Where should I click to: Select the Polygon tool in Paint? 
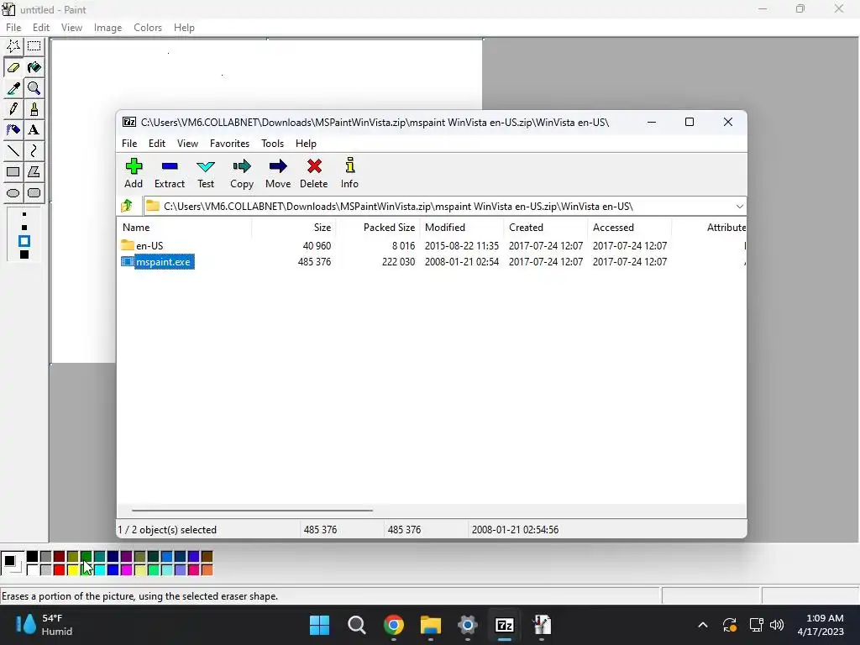click(34, 171)
